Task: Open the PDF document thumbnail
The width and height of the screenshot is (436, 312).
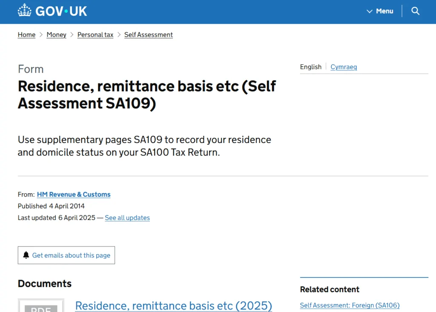Action: (41, 306)
